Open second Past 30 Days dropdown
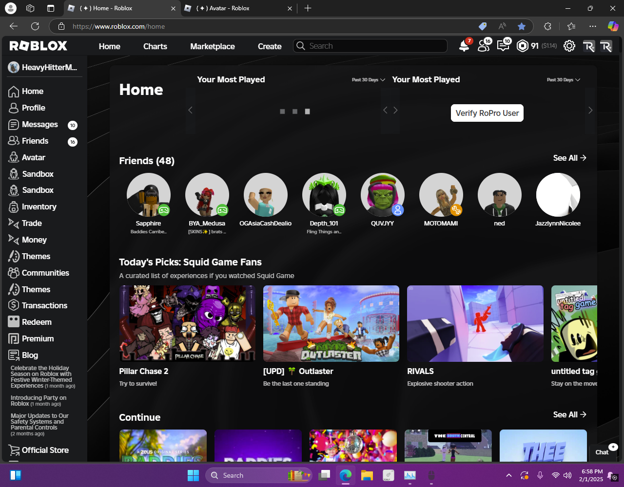 click(564, 79)
